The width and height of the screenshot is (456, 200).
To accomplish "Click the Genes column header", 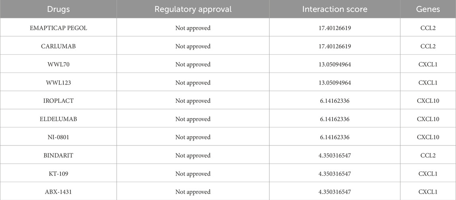I will click(x=428, y=9).
